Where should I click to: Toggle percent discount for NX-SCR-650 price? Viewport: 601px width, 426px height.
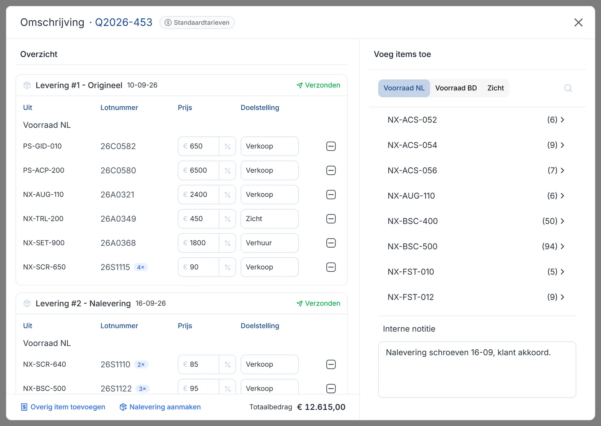tap(227, 267)
